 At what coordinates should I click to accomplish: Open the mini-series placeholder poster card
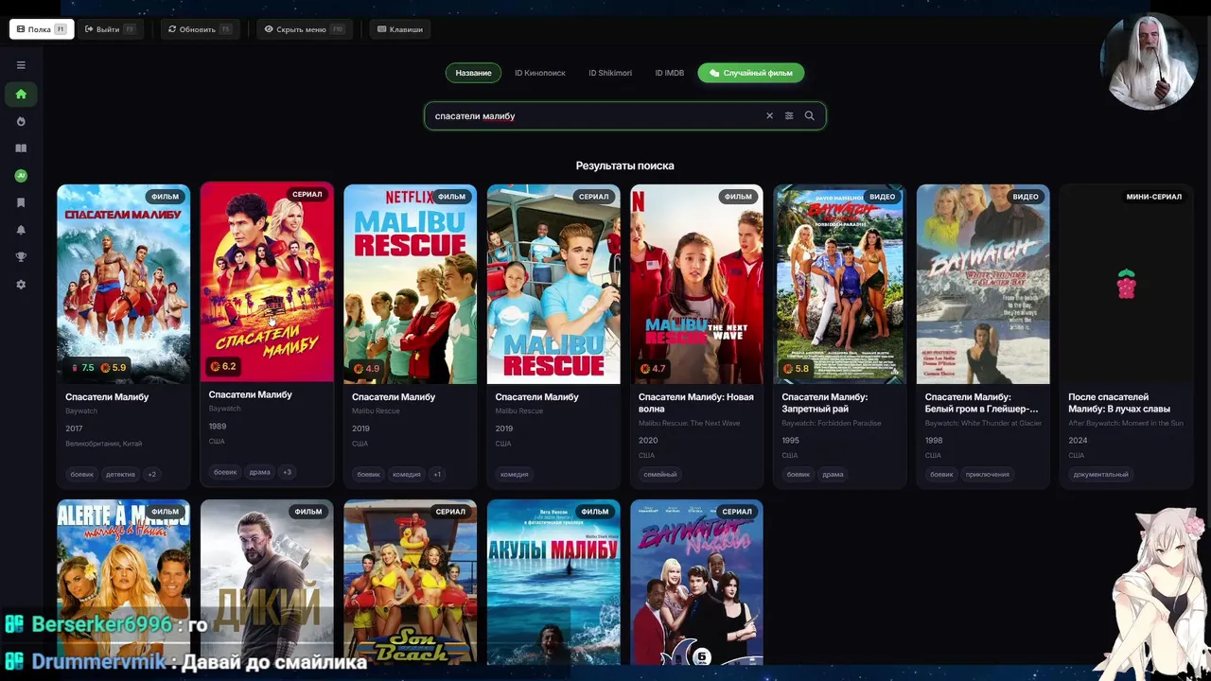(x=1127, y=284)
